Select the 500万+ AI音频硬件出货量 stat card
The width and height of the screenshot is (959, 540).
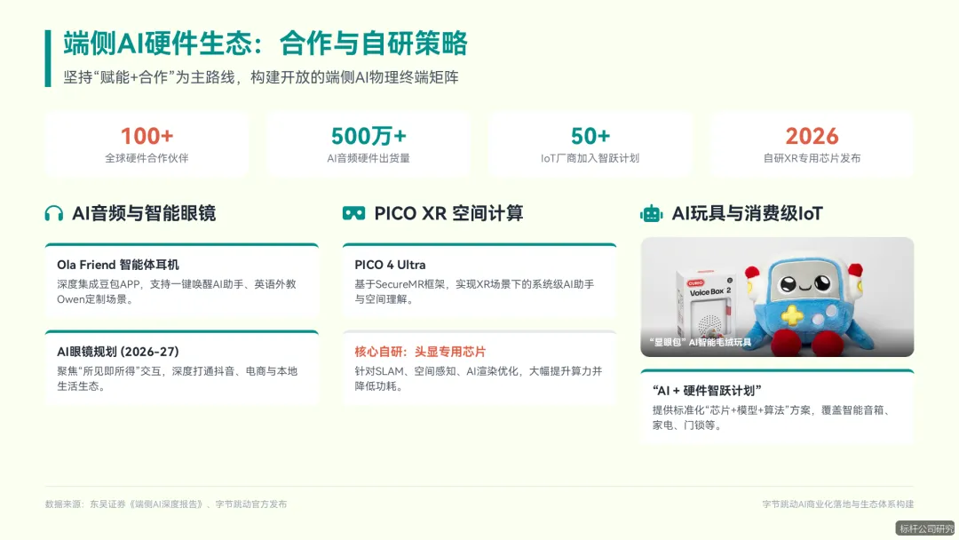click(x=369, y=145)
